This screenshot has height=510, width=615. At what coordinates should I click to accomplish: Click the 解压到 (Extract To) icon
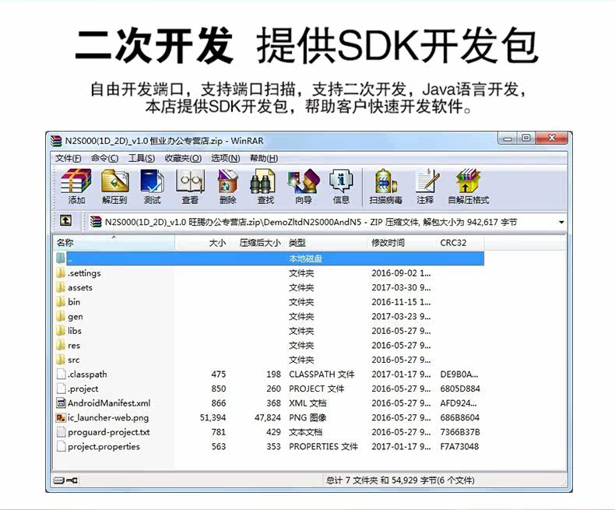[x=114, y=186]
